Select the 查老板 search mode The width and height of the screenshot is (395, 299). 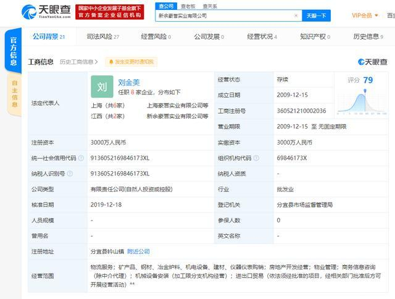[x=188, y=6]
